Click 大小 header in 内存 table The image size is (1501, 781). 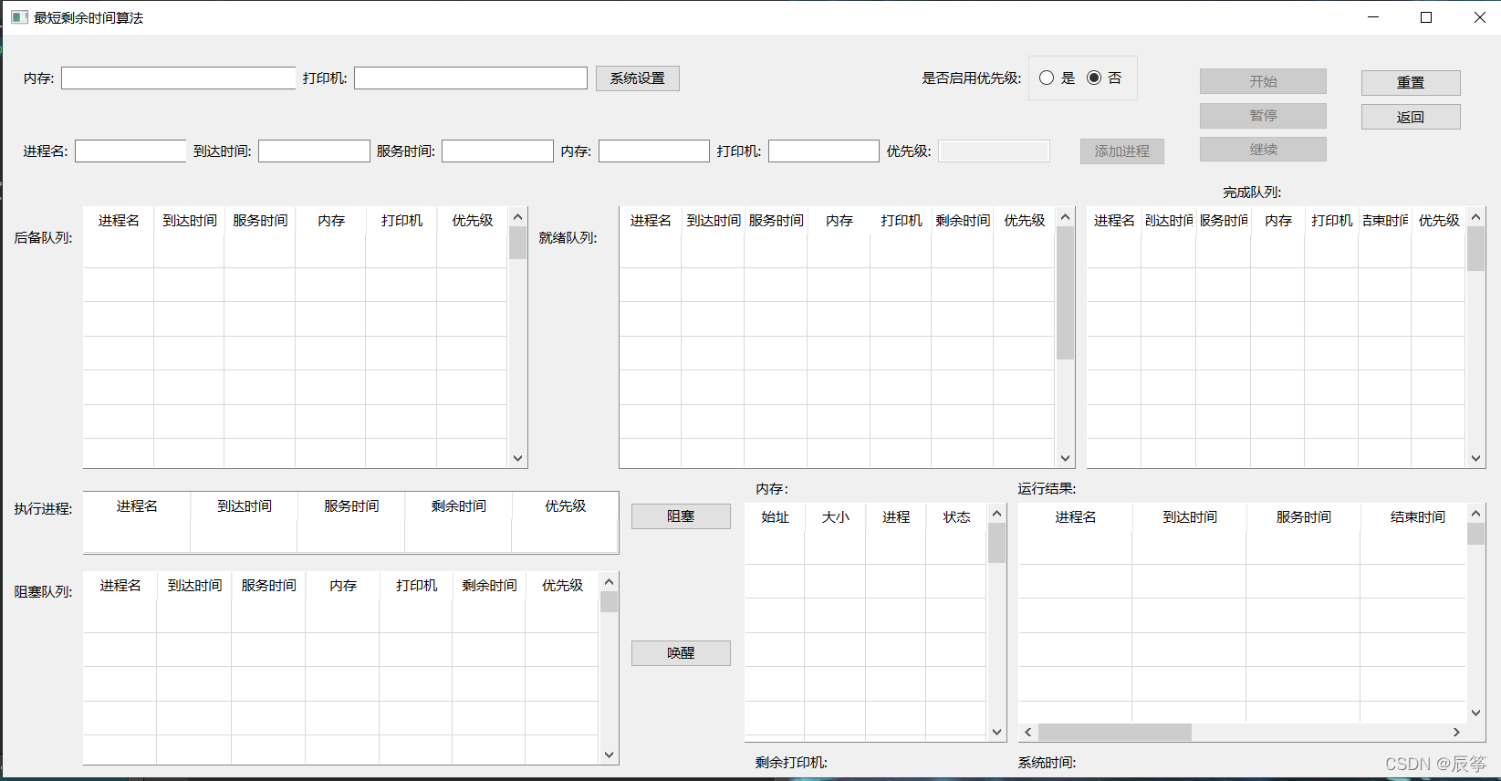[x=835, y=517]
